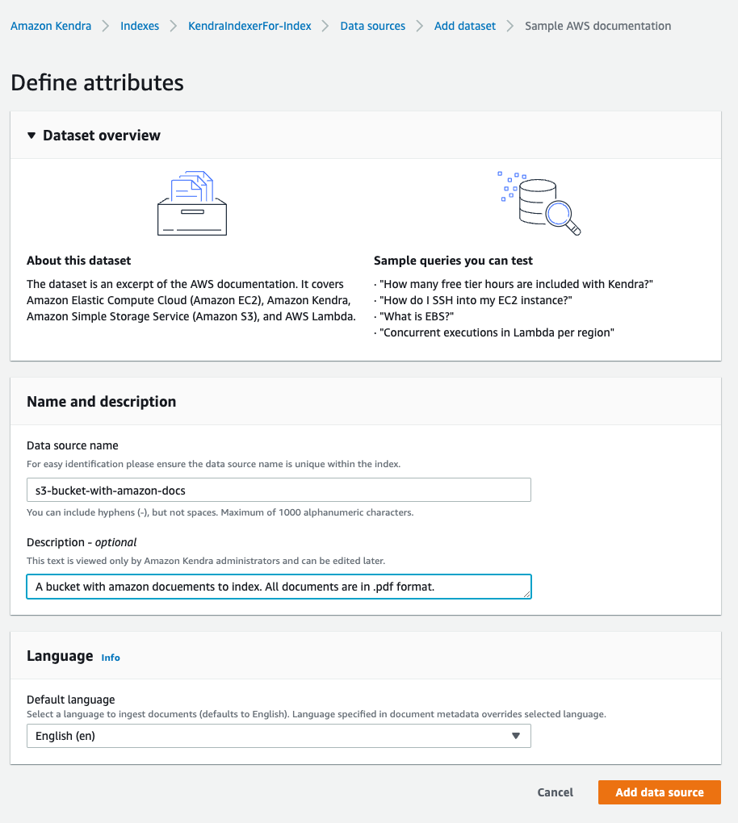
Task: Click the "For easy identification" helper text
Action: click(x=214, y=464)
